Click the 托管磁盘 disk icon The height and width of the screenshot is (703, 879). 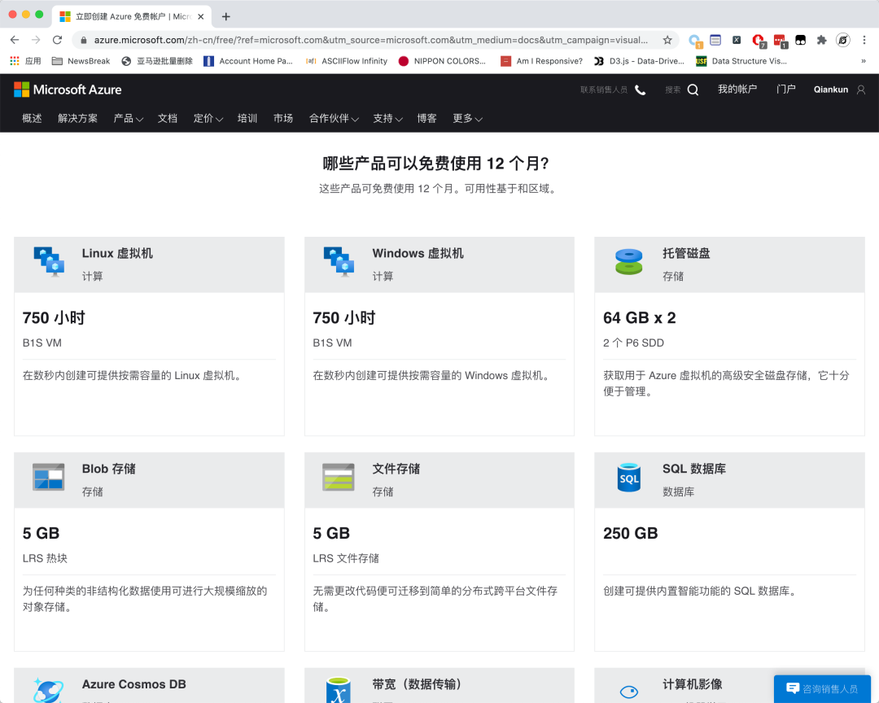[629, 262]
